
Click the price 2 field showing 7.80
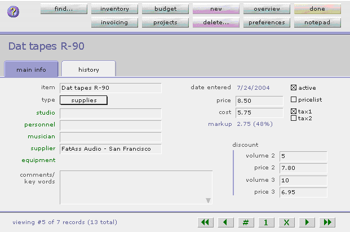tap(303, 168)
